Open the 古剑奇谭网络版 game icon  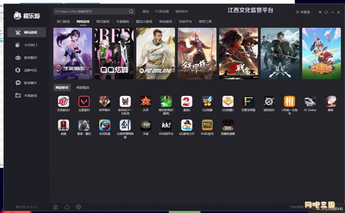pyautogui.click(x=125, y=125)
